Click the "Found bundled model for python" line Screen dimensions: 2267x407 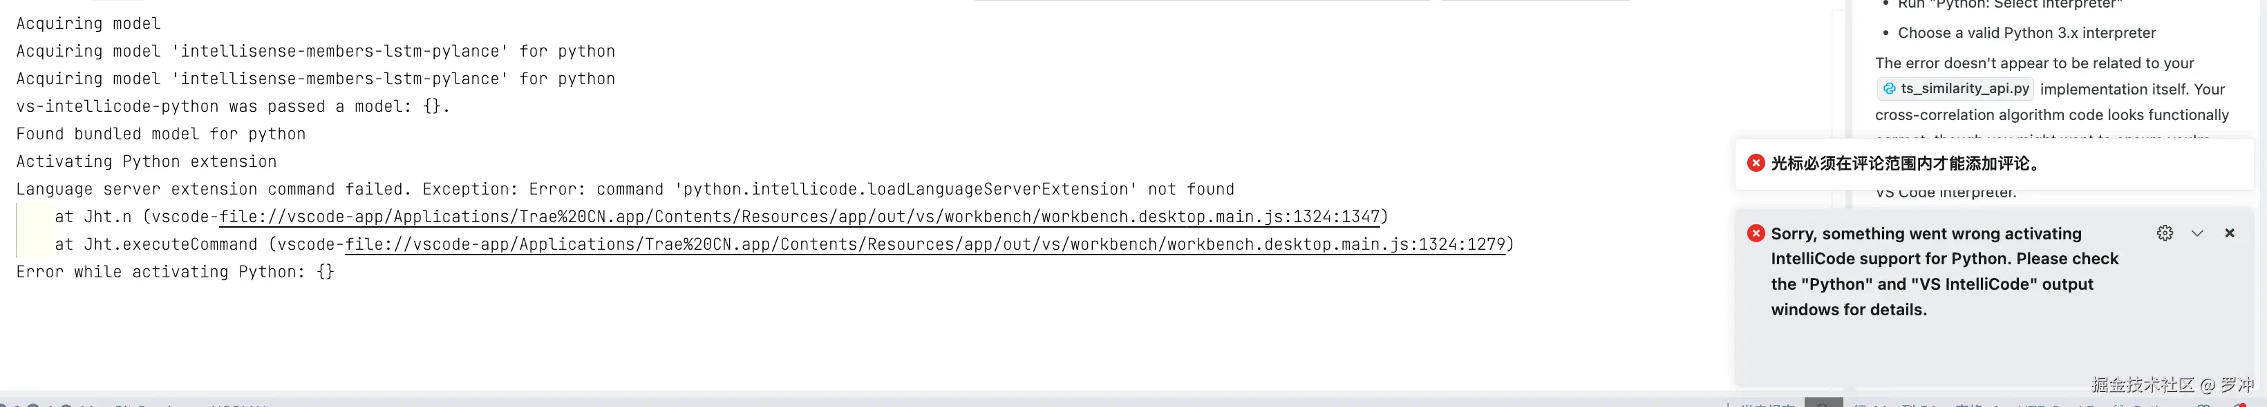pos(161,134)
